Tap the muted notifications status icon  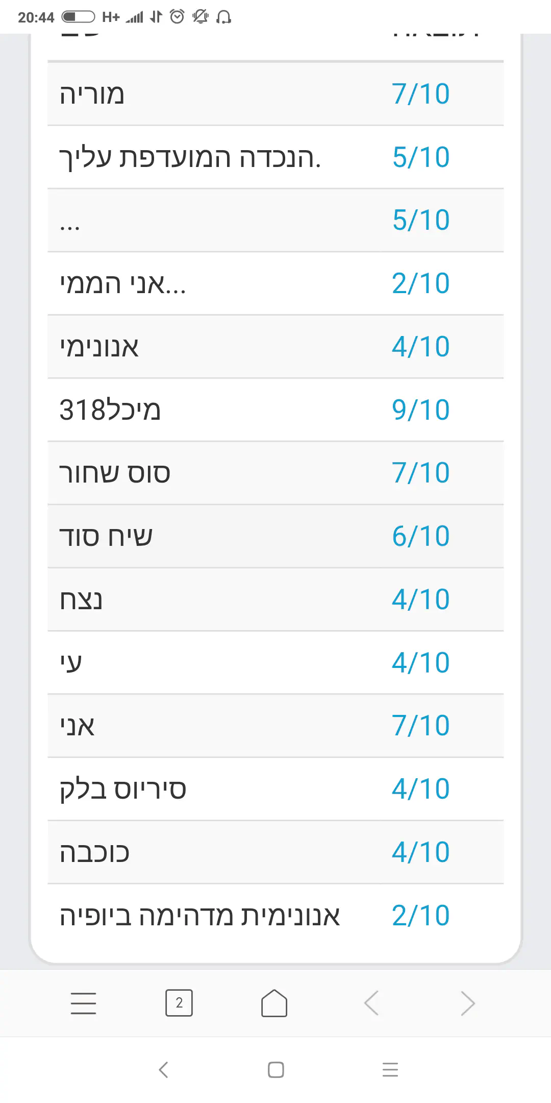201,17
